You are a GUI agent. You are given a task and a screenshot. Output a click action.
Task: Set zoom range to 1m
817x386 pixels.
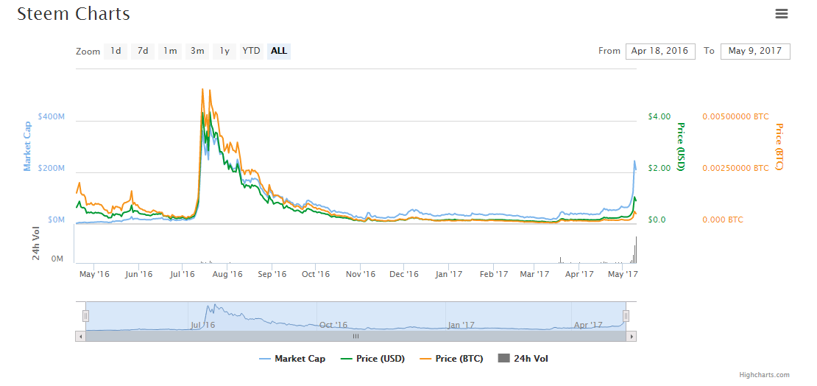[x=170, y=51]
